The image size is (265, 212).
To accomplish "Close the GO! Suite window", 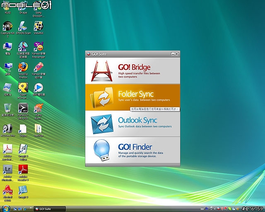I will [x=177, y=54].
